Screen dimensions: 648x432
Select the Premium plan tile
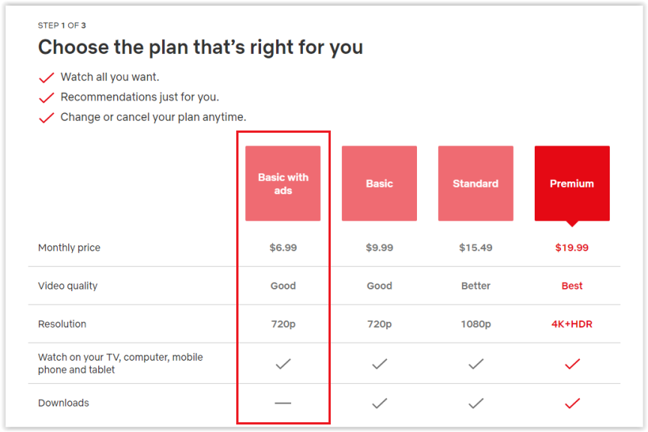click(571, 183)
